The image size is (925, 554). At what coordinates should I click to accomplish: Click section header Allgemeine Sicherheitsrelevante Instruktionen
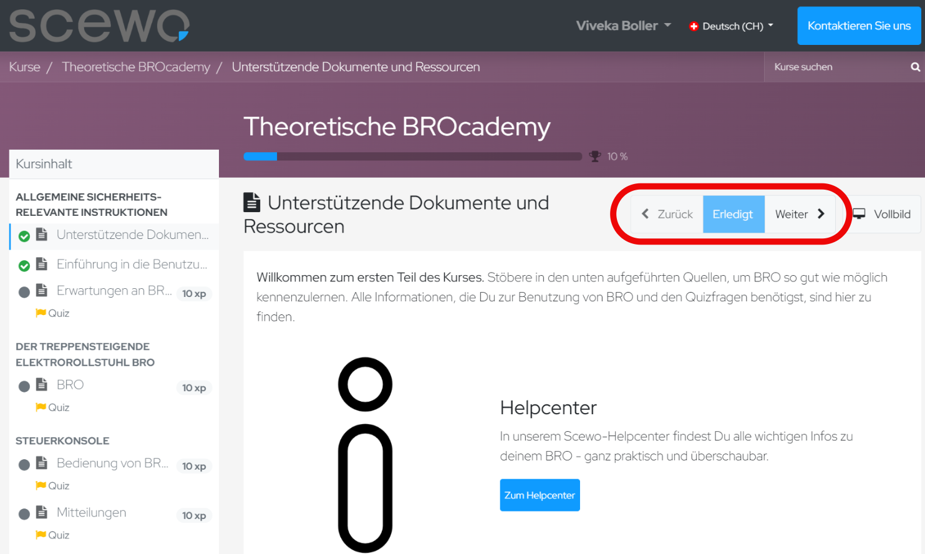point(92,205)
